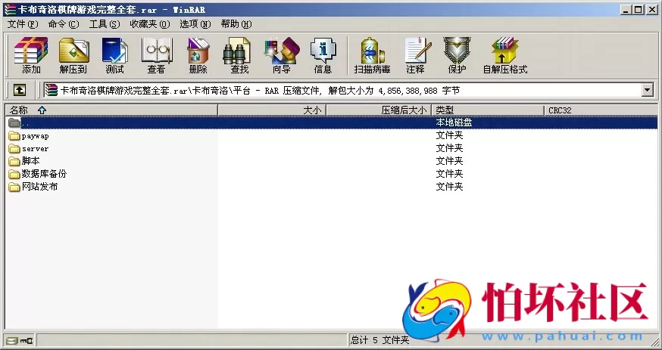This screenshot has height=350, width=662.
Task: Click the paywap folder icon
Action: 15,136
